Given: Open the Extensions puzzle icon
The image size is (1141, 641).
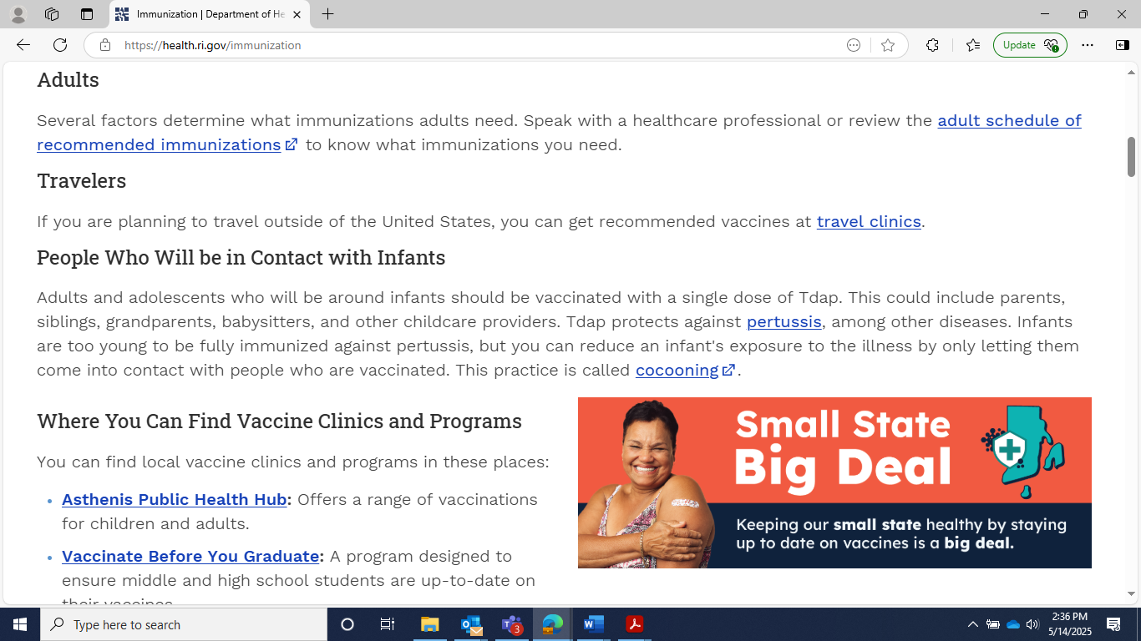Looking at the screenshot, I should 932,45.
